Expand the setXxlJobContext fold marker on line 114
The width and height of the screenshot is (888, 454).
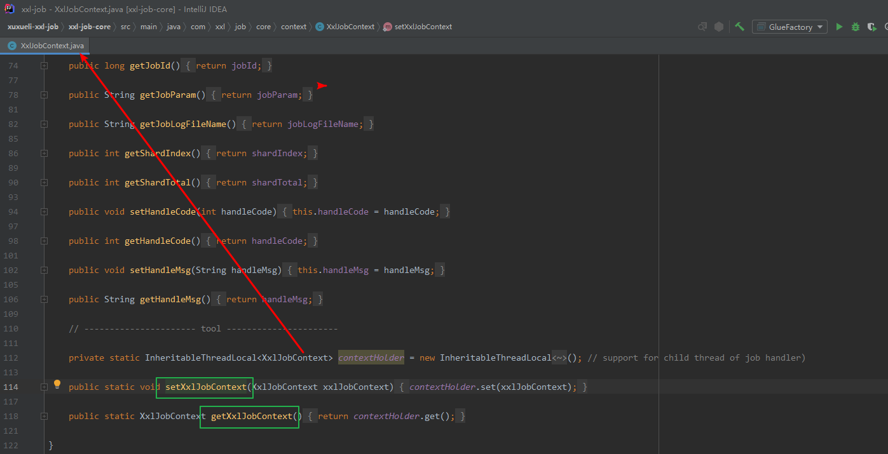click(x=44, y=387)
